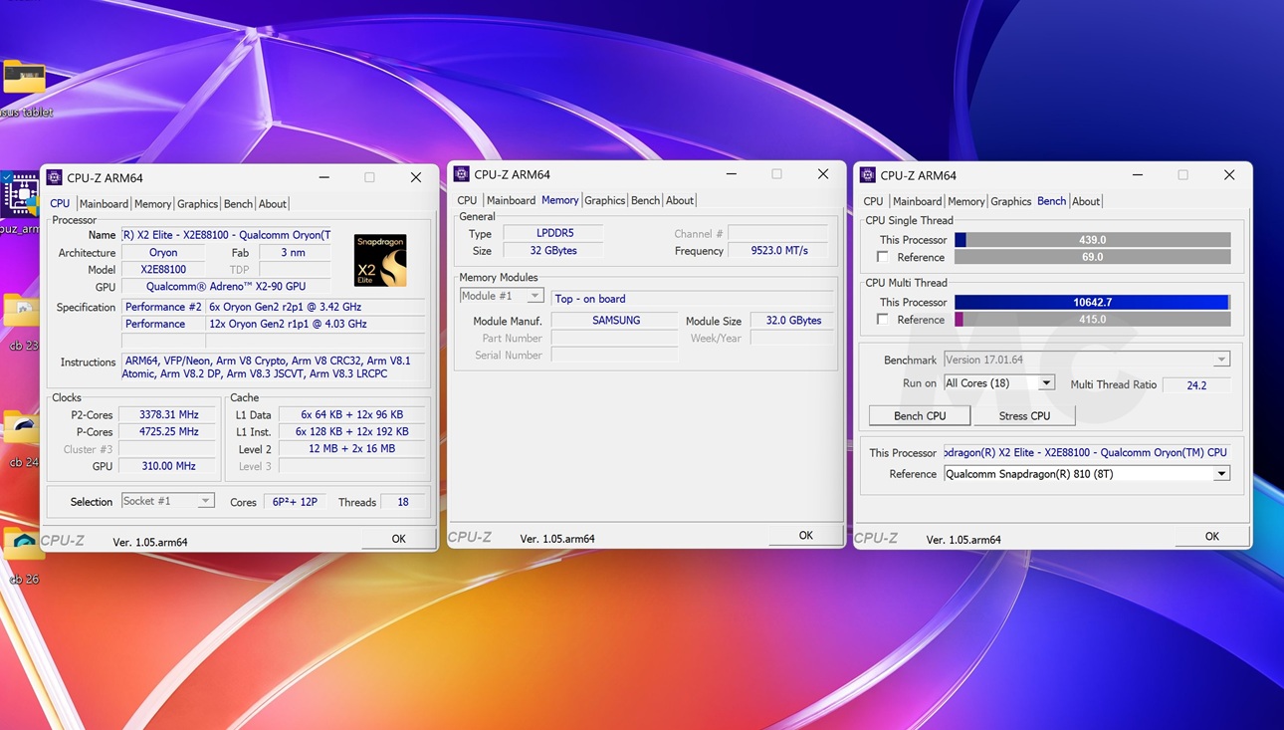Viewport: 1284px width, 730px height.
Task: Open Bench tab in the left CPU window
Action: click(238, 204)
